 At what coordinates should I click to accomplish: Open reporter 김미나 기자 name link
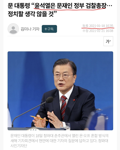click(30, 29)
